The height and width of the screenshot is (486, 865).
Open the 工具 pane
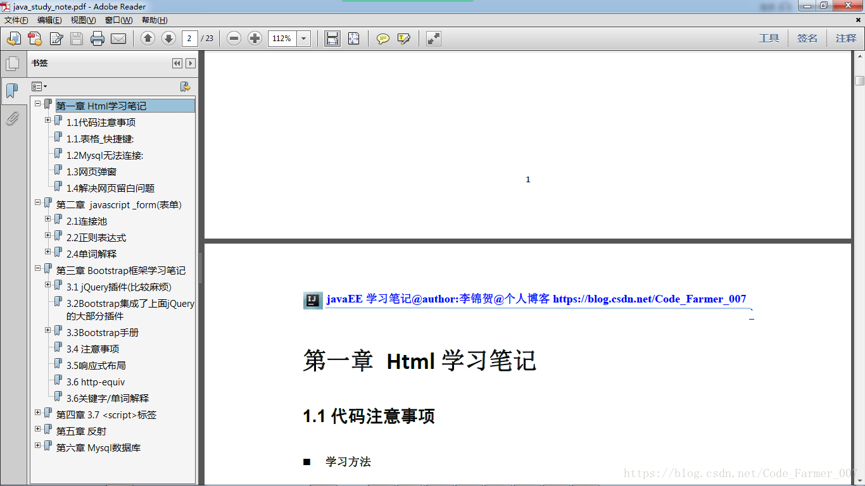pos(769,39)
